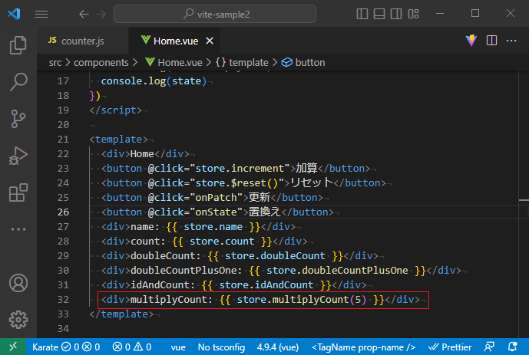Toggle the bottom panel layout icon
Screen dimensions: 529x355
[379, 14]
